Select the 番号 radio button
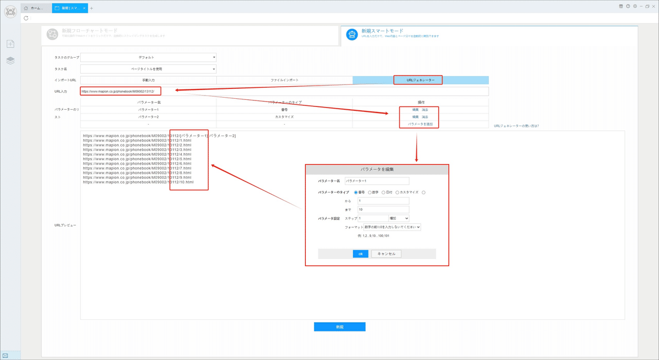659x360 pixels. tap(356, 193)
